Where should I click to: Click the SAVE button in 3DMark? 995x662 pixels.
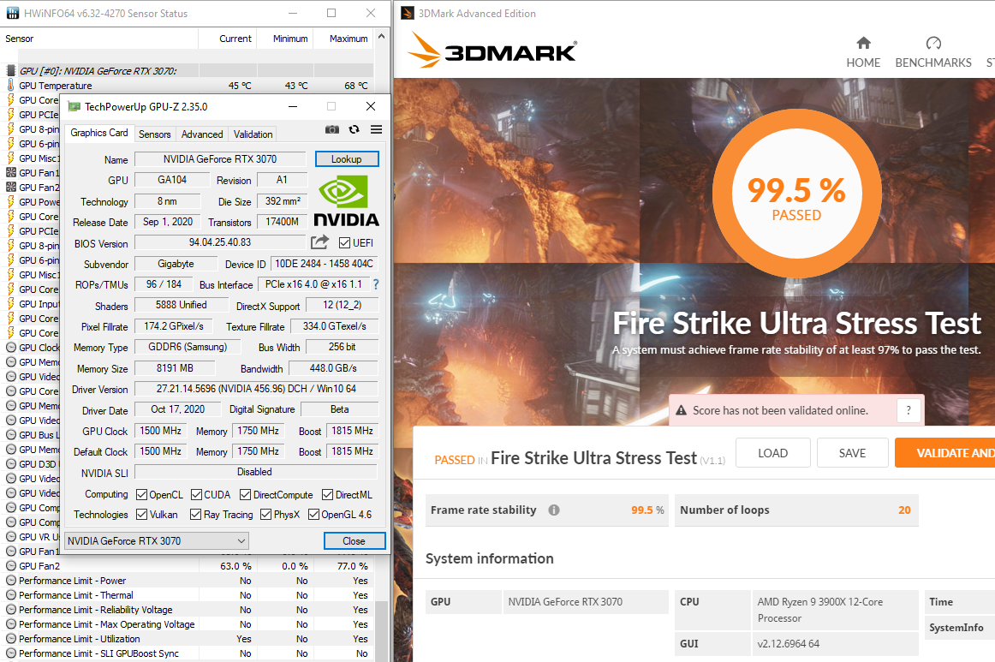(x=852, y=452)
